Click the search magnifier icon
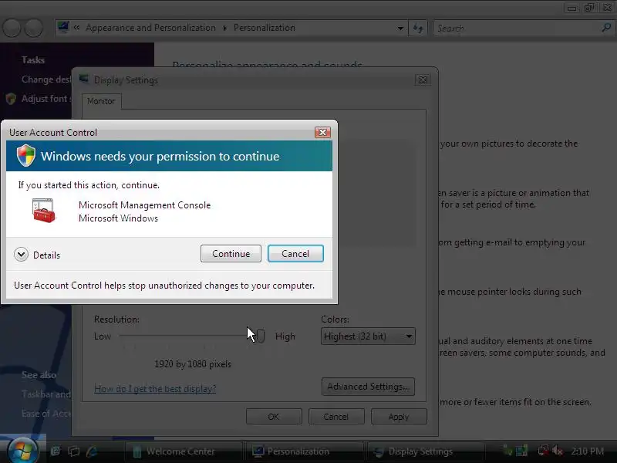The image size is (617, 463). pyautogui.click(x=606, y=28)
